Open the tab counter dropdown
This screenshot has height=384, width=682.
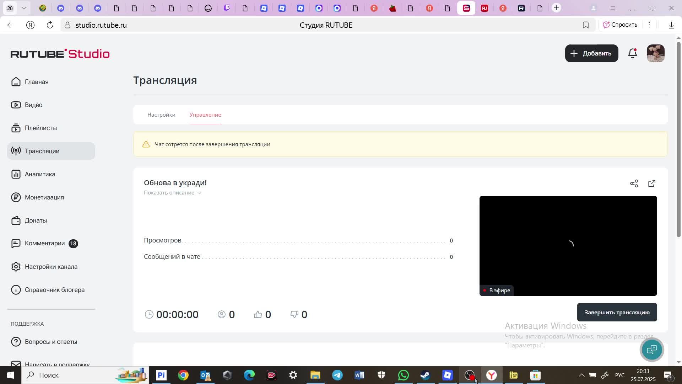point(24,8)
